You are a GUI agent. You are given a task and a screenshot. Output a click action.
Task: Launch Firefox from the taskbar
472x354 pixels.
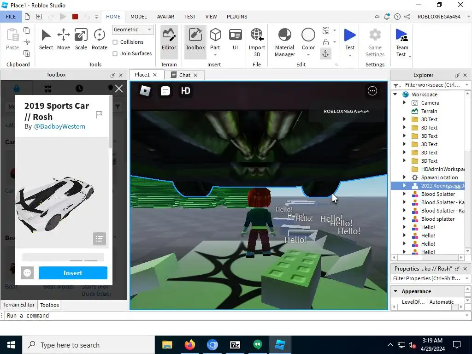(189, 345)
